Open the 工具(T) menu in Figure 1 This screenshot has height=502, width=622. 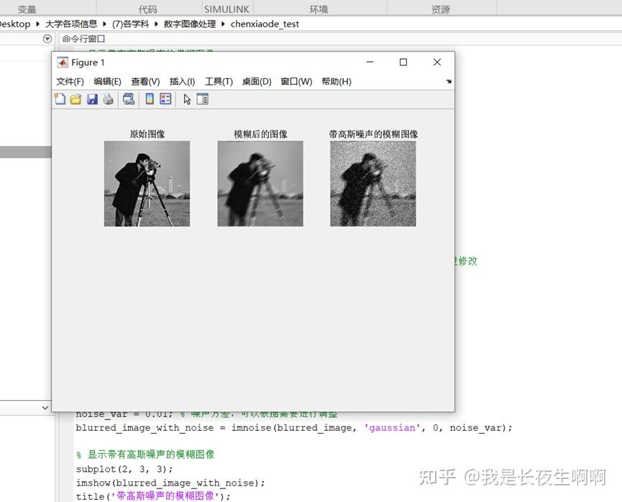point(218,81)
